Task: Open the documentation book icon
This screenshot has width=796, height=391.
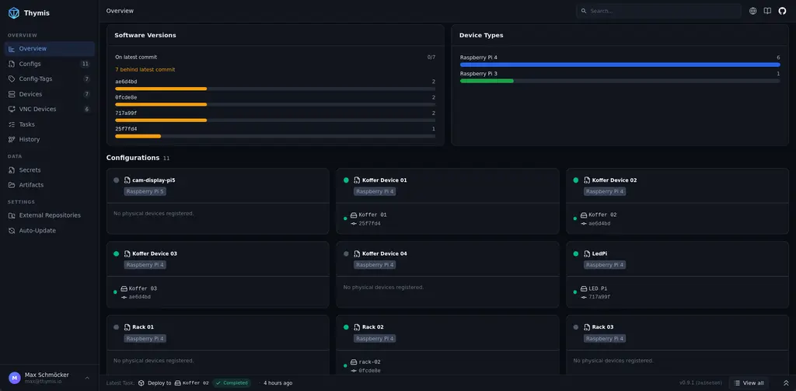Action: [x=767, y=11]
